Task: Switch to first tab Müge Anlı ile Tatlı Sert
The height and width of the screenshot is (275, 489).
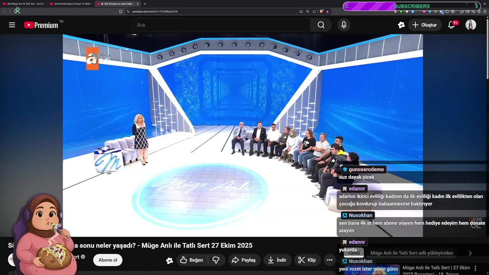Action: (24, 3)
